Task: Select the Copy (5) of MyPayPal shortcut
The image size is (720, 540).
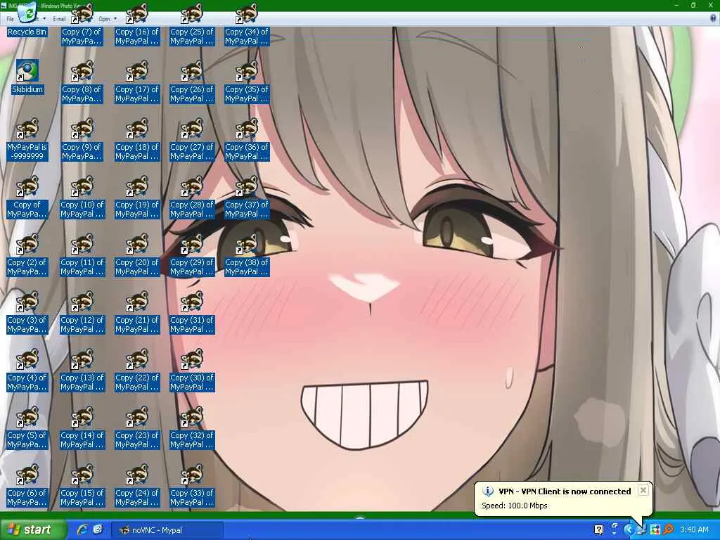Action: pyautogui.click(x=27, y=428)
